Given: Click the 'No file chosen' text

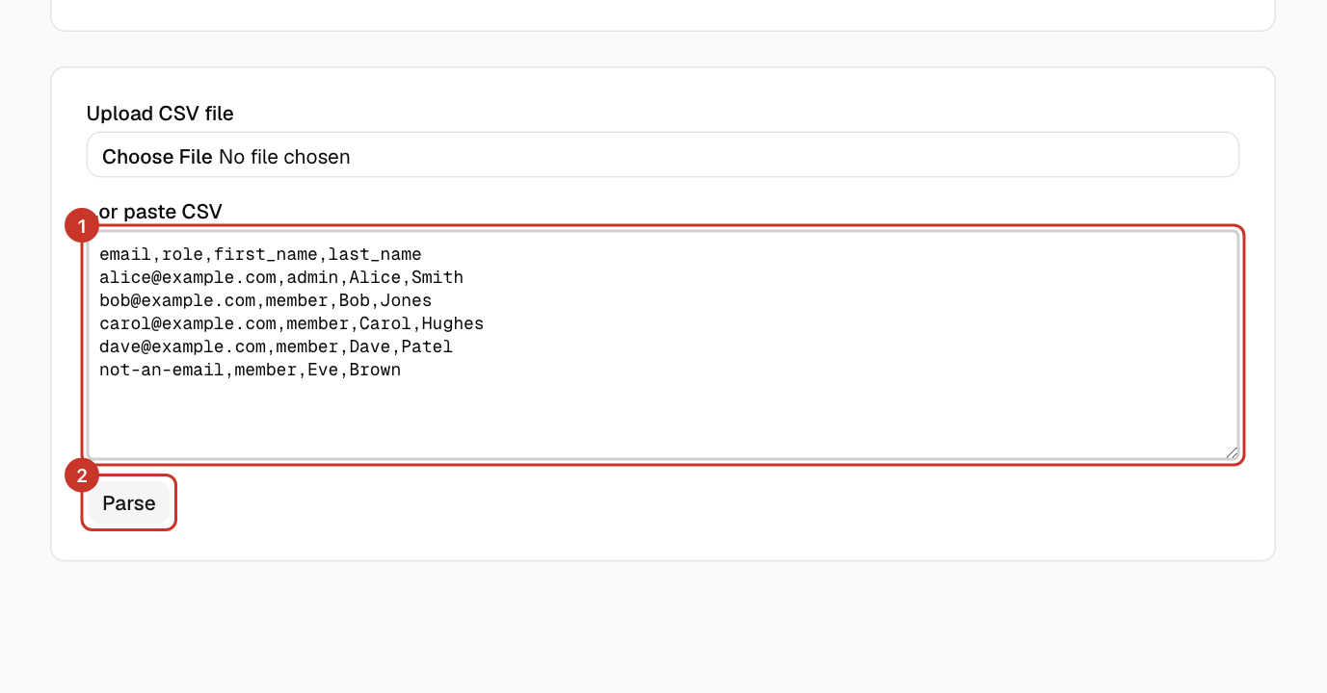Looking at the screenshot, I should (x=284, y=156).
